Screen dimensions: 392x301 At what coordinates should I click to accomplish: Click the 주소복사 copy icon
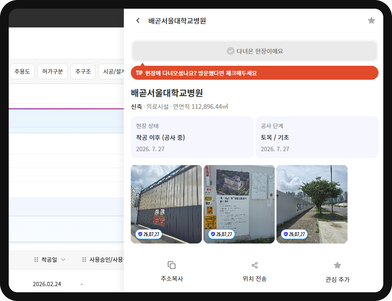tap(172, 265)
